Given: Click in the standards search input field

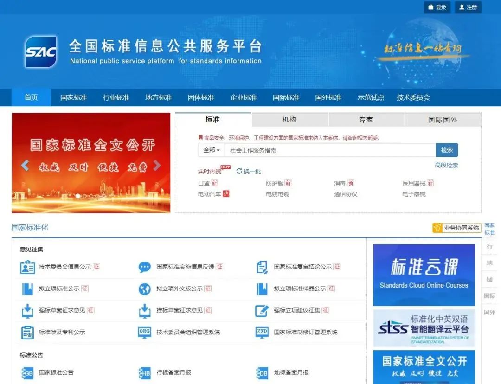Looking at the screenshot, I should [x=330, y=150].
